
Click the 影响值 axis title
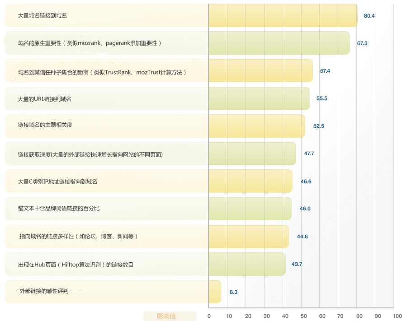[166, 316]
